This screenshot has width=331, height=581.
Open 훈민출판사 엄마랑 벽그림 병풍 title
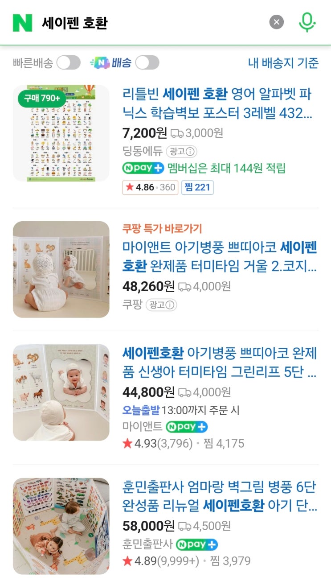point(220,496)
